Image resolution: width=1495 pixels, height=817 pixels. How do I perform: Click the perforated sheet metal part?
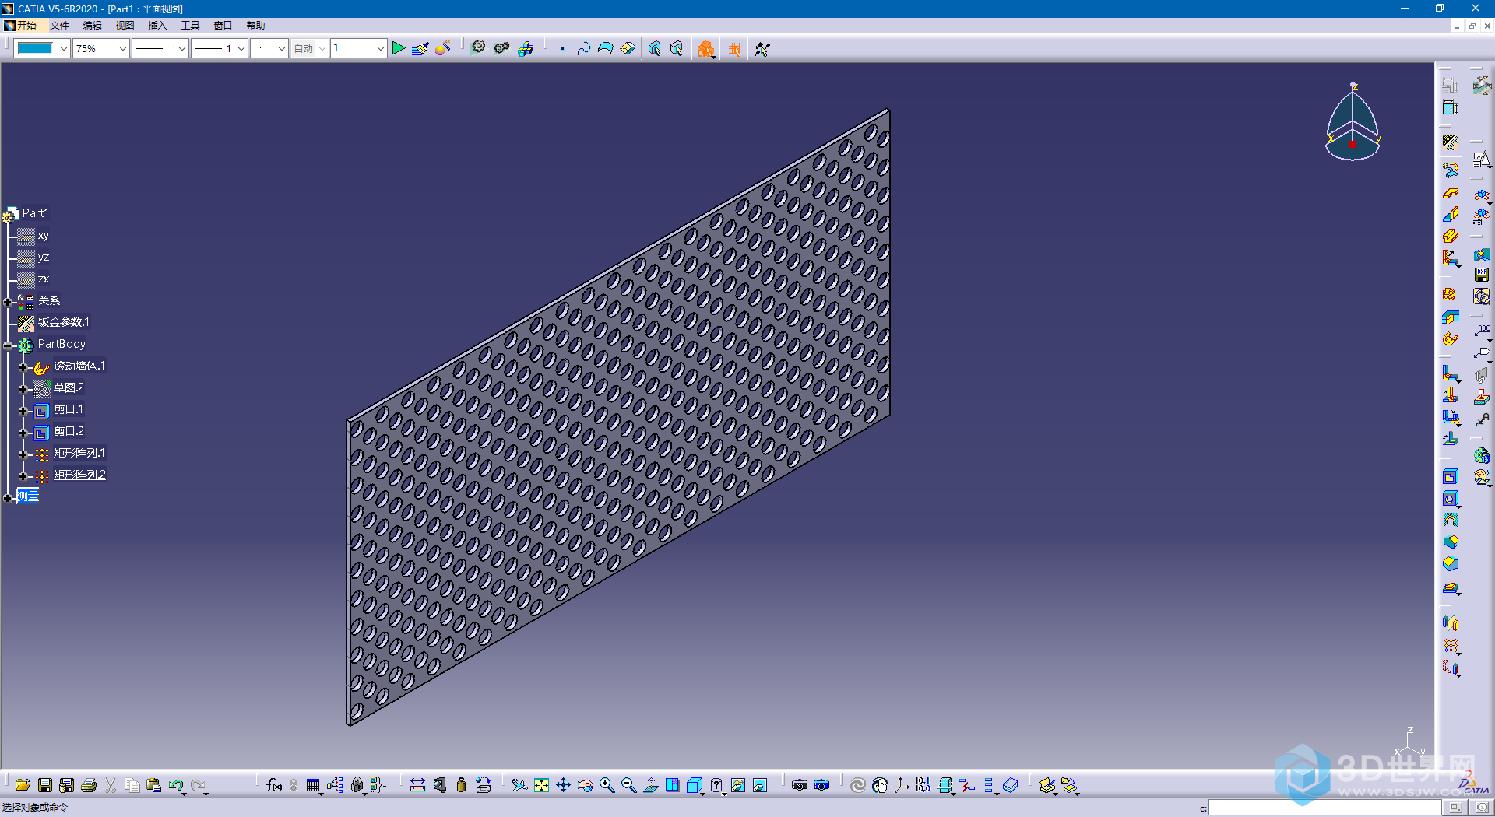click(618, 417)
